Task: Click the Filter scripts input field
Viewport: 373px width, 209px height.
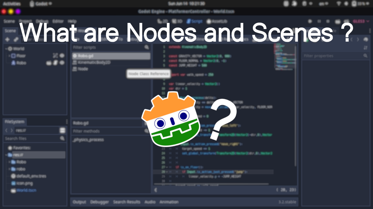Action: [111, 48]
